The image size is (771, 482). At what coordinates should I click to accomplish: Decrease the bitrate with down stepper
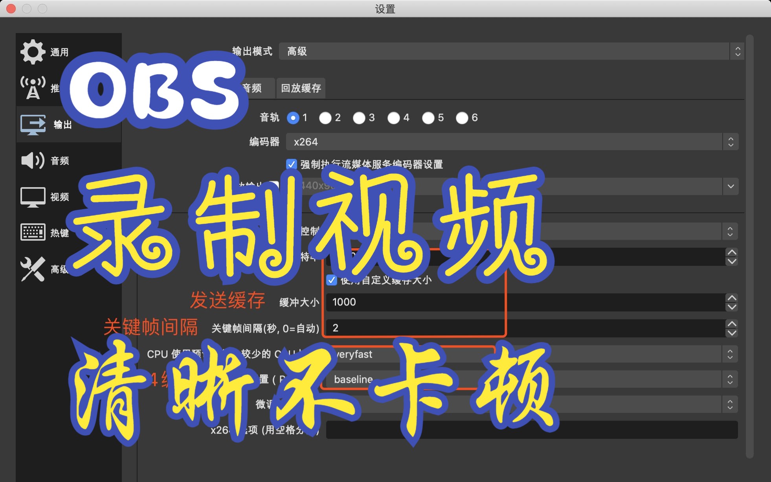(x=732, y=261)
